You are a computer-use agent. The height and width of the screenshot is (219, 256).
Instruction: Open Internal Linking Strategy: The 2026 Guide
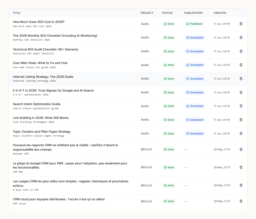coord(43,77)
